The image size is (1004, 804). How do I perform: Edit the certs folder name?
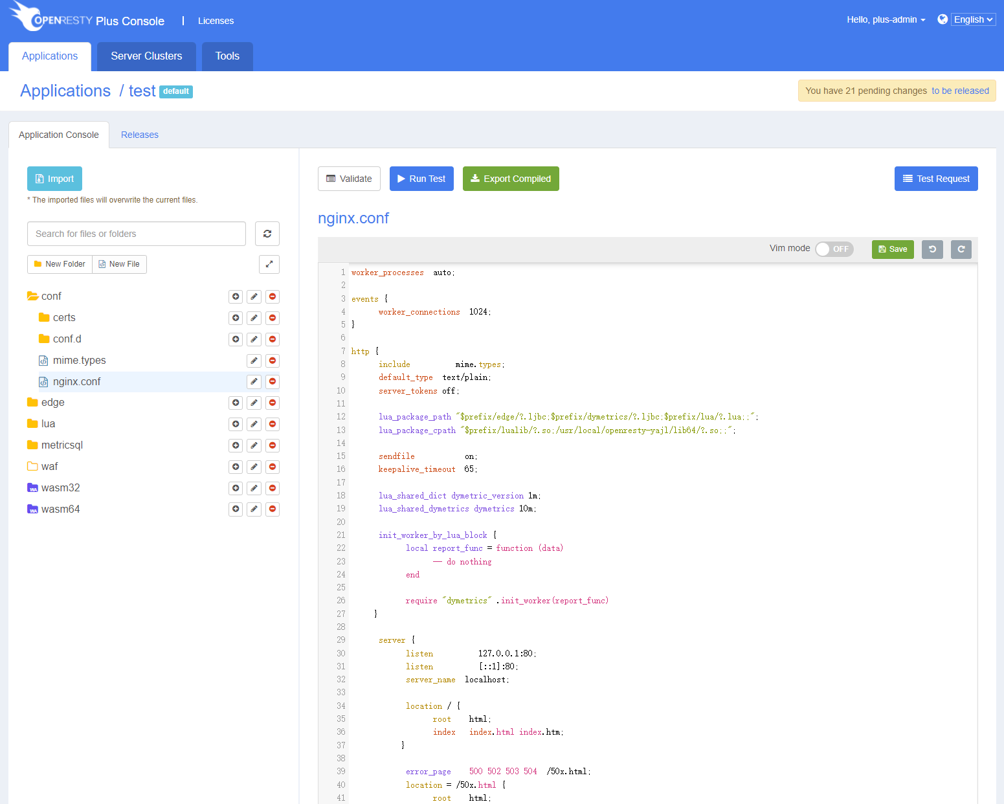(254, 318)
